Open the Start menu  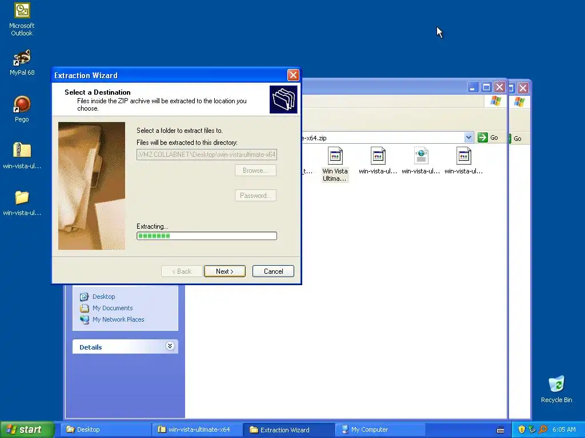[27, 429]
